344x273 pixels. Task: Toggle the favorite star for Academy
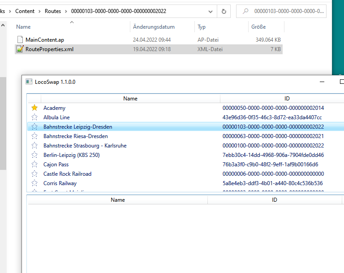34,108
